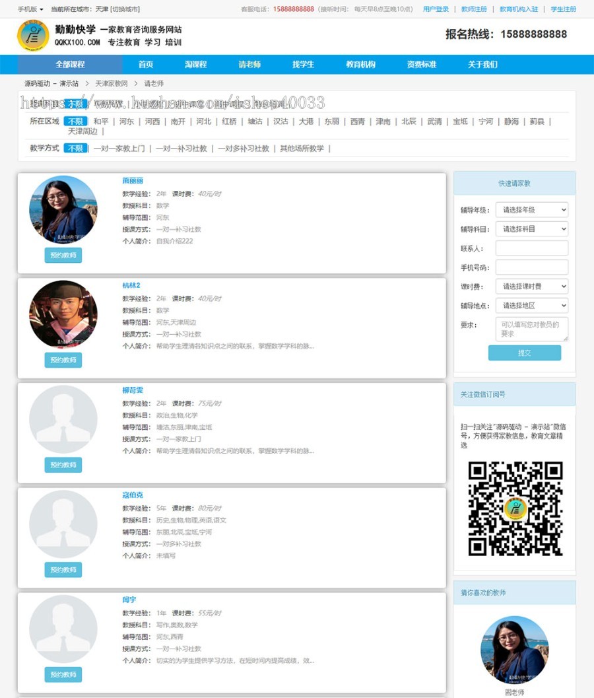Go to 源码驱动 - 演示站 breadcrumb

(51, 84)
